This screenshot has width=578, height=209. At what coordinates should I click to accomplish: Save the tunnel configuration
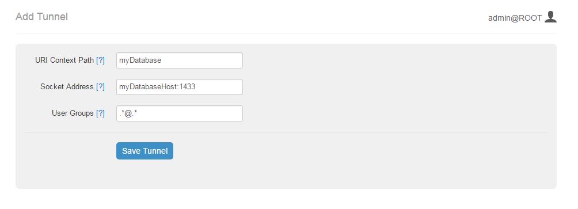pyautogui.click(x=144, y=151)
